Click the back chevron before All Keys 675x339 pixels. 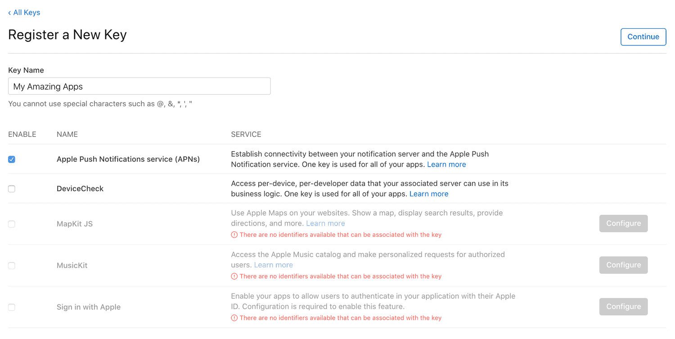[x=9, y=13]
